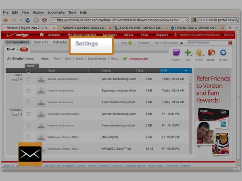Click the Privacy Policy footer link
The height and width of the screenshot is (181, 242).
click(x=155, y=166)
